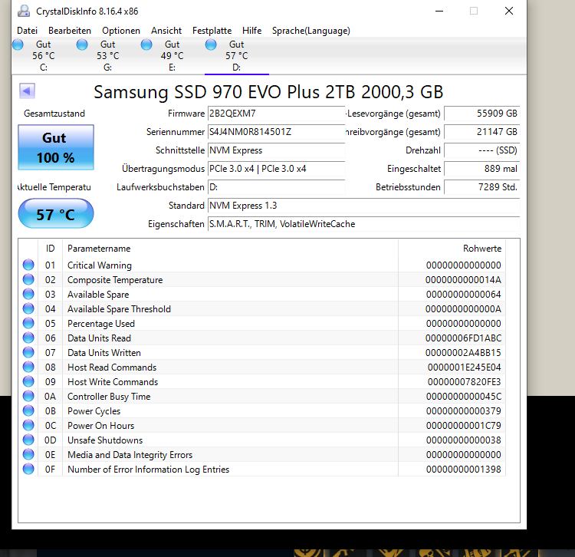The width and height of the screenshot is (575, 557).
Task: Select drive E: at 49 °C
Action: click(172, 56)
